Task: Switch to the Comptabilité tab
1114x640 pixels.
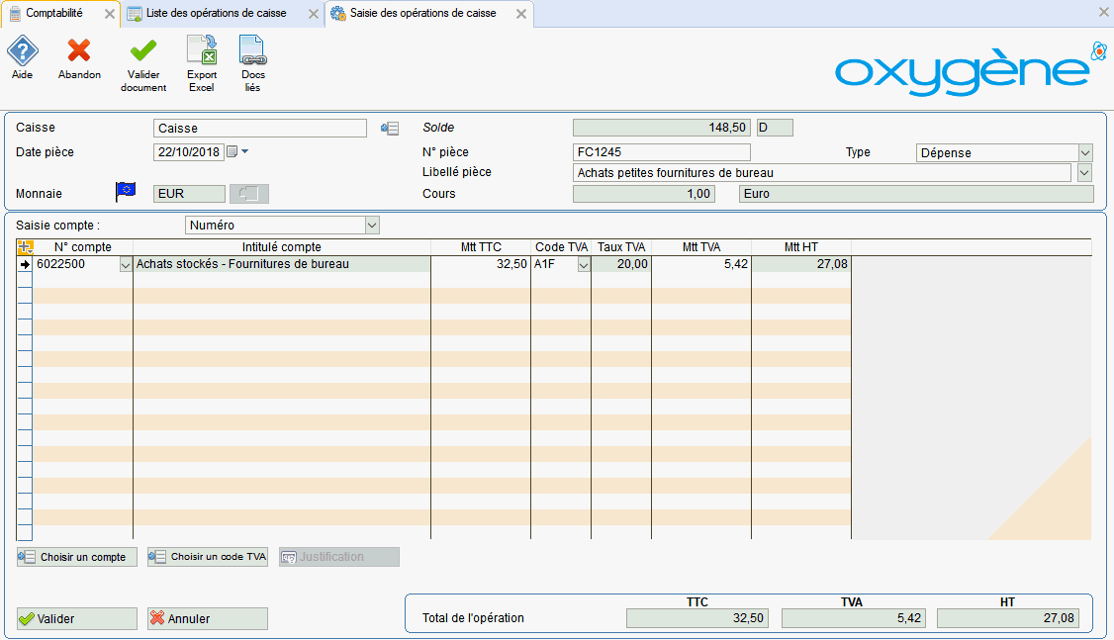Action: [x=53, y=14]
